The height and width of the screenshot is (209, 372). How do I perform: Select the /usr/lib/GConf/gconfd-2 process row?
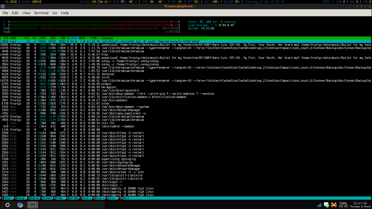point(186,90)
